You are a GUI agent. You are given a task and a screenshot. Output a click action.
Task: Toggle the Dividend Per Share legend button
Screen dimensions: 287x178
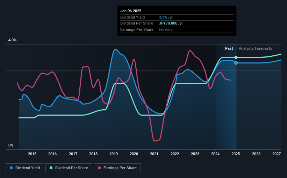click(69, 168)
